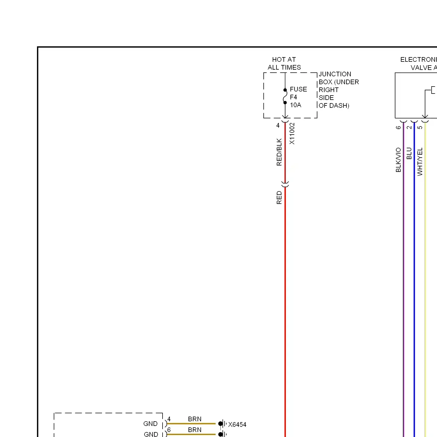Image resolution: width=437 pixels, height=437 pixels.
Task: Select the "WHT/YEL" wire label
Action: coord(420,162)
